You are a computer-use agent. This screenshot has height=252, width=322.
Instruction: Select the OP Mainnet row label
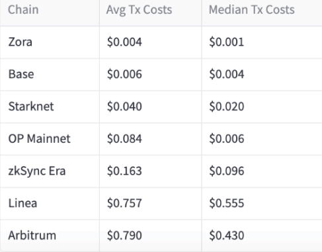click(x=40, y=138)
